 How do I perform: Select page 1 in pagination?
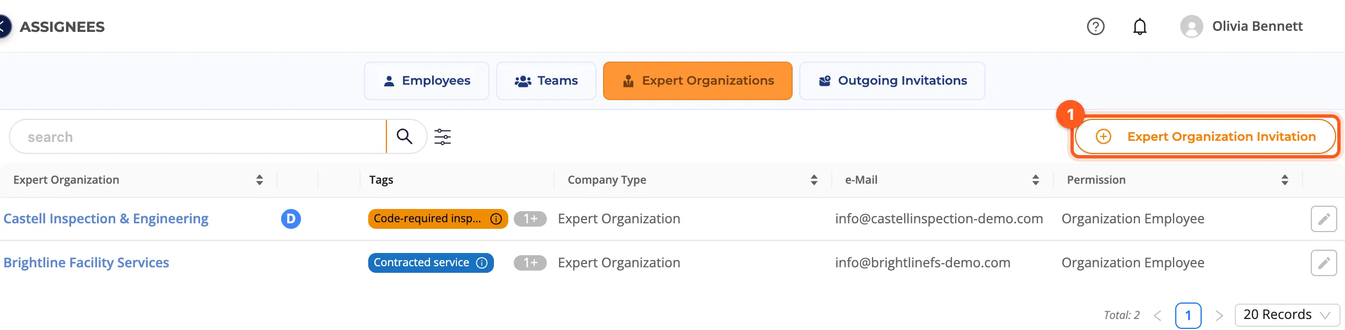(1188, 316)
